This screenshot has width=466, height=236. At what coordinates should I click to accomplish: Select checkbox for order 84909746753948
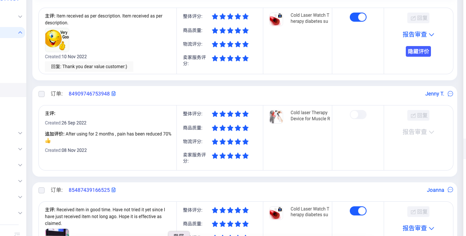[42, 94]
